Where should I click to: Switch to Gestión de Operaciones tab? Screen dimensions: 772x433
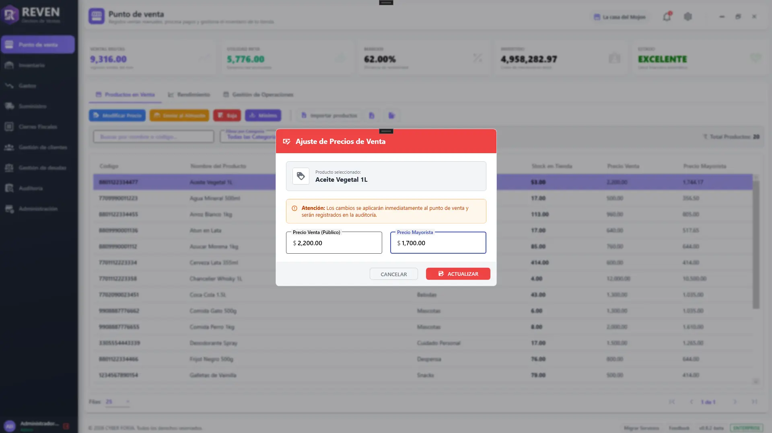pos(258,94)
